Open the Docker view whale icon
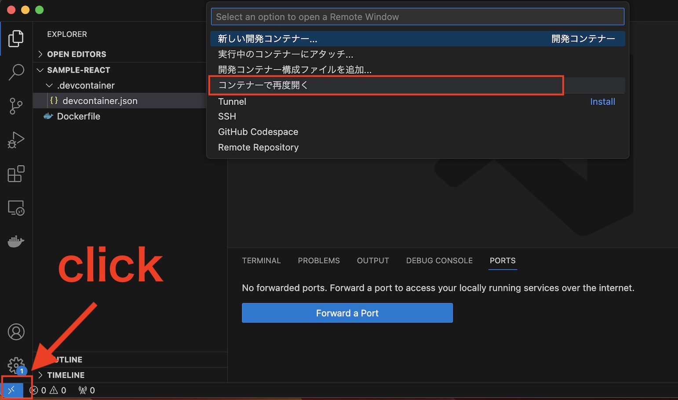Viewport: 678px width, 400px height. tap(16, 241)
